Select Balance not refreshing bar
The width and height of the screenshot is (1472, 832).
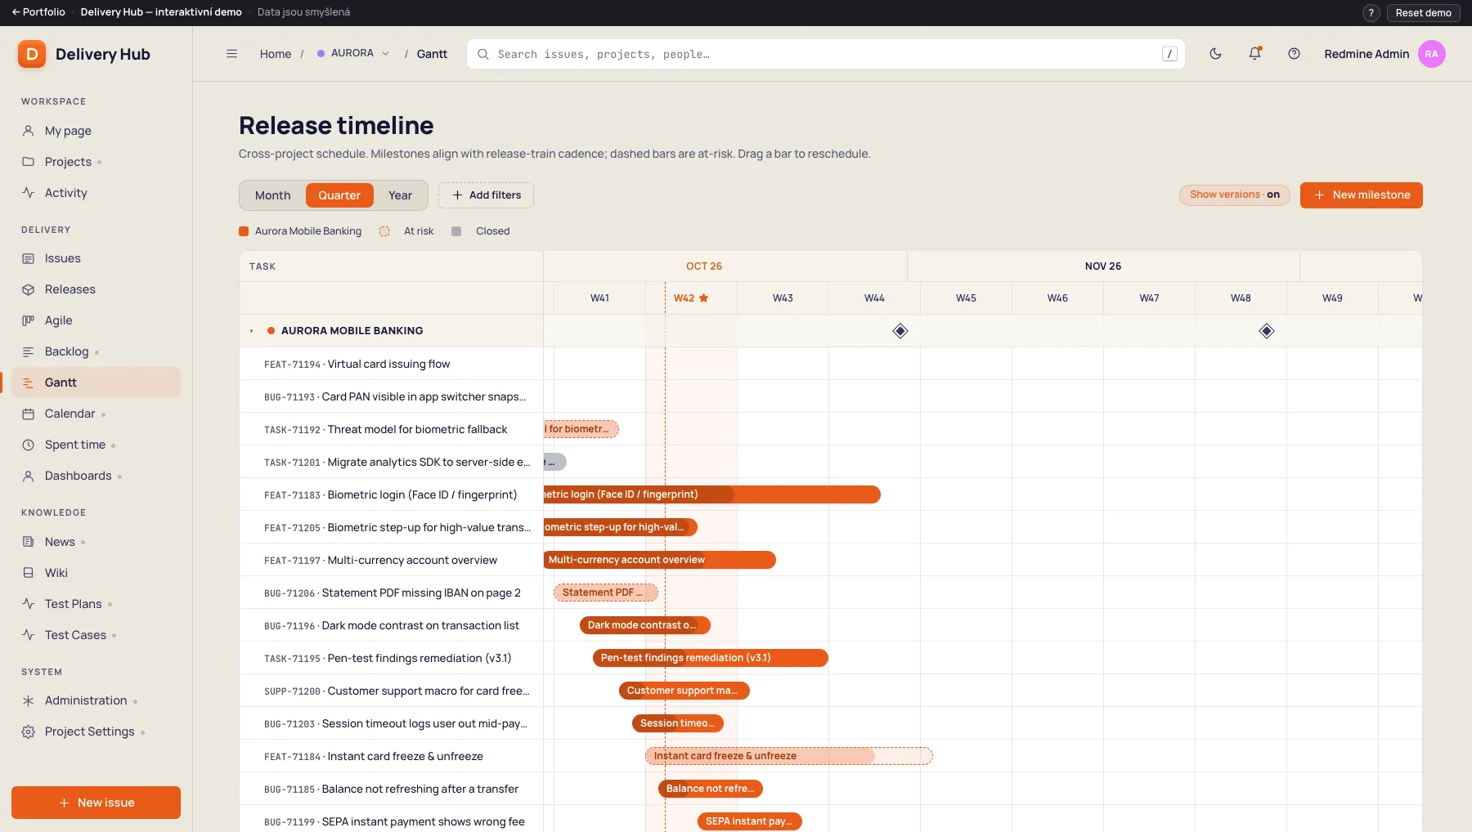tap(711, 789)
